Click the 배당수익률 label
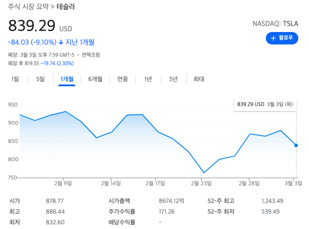 [x=122, y=222]
